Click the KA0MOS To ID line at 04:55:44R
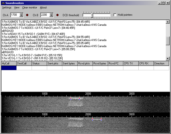 46,37
